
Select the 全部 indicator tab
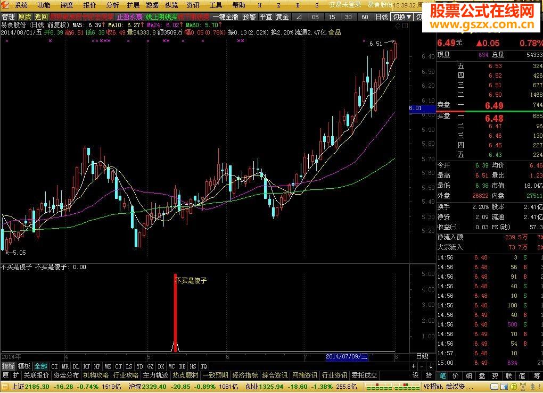pyautogui.click(x=40, y=366)
